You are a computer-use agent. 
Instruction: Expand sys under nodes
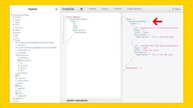(16, 91)
